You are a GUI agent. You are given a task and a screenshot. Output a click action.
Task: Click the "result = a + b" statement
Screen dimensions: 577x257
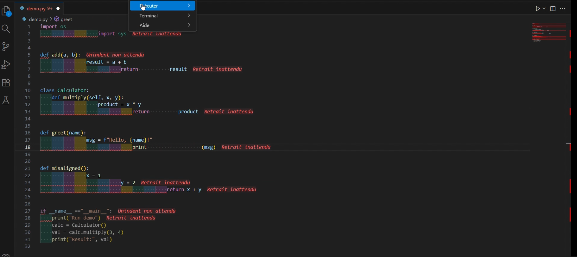coord(106,62)
